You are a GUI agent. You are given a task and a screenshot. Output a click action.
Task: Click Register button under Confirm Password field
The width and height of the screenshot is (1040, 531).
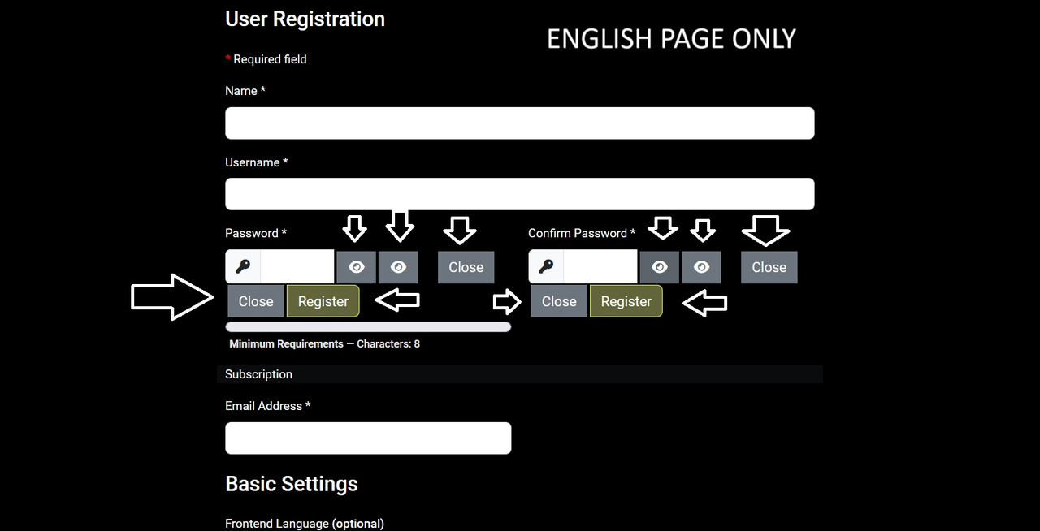626,301
